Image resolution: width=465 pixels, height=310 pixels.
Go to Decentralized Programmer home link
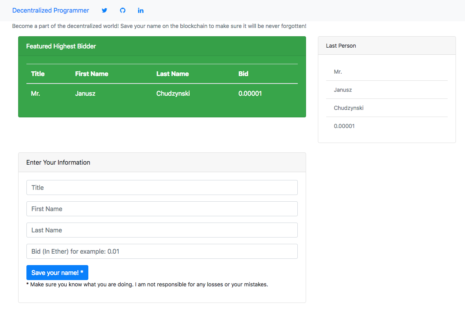coord(50,10)
